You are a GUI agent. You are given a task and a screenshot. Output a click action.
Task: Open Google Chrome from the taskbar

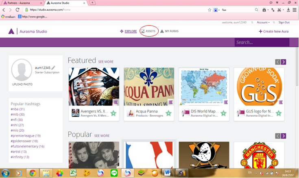click(x=33, y=173)
